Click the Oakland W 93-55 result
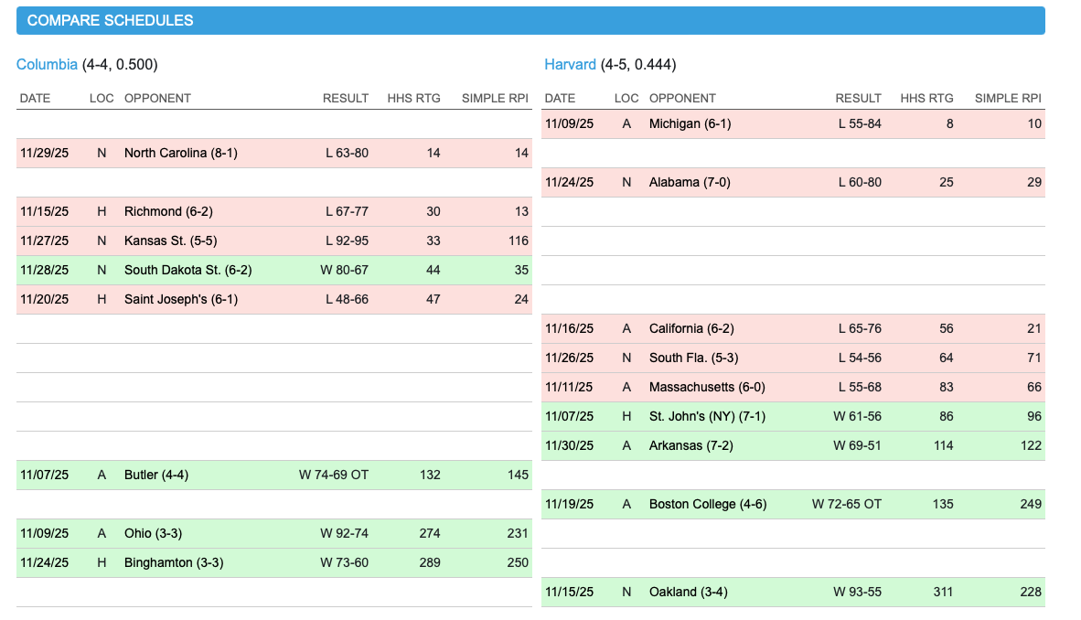 tap(857, 592)
